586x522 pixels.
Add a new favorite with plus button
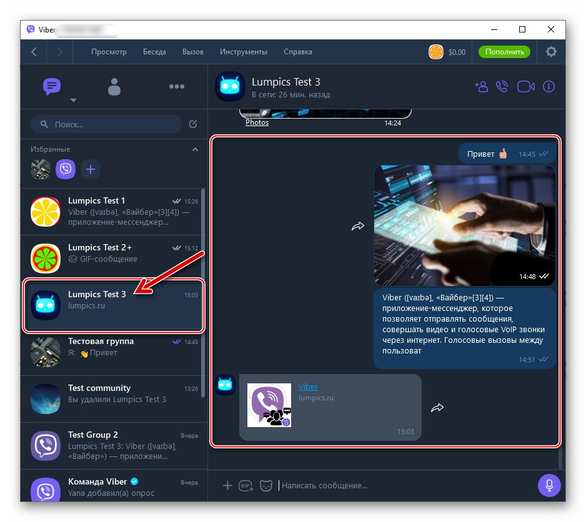click(x=91, y=169)
